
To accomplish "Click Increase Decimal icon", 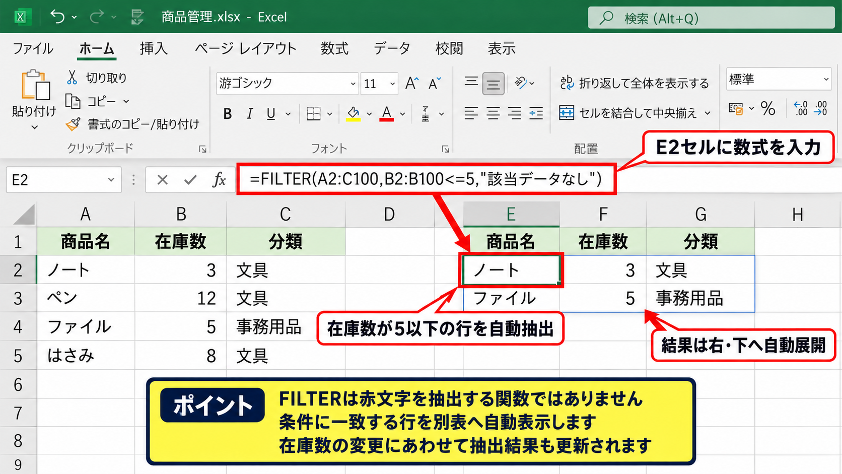I will point(801,108).
